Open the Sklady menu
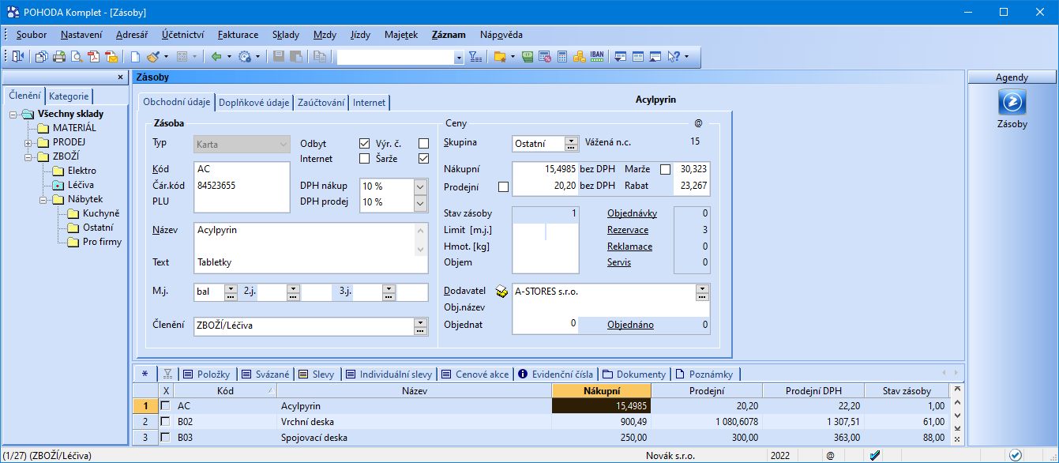Viewport: 1059px width, 463px height. click(x=285, y=35)
